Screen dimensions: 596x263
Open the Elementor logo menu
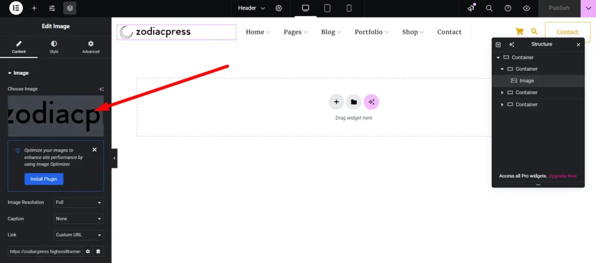(x=16, y=8)
